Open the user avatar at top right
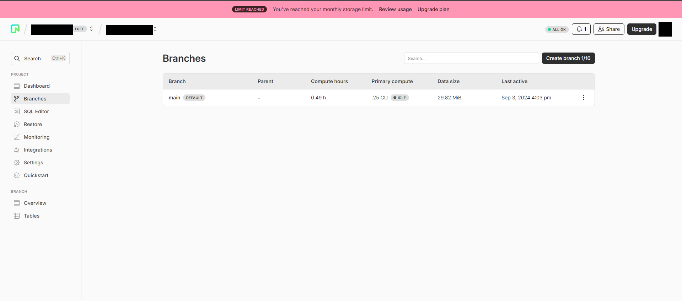682x301 pixels. point(665,29)
